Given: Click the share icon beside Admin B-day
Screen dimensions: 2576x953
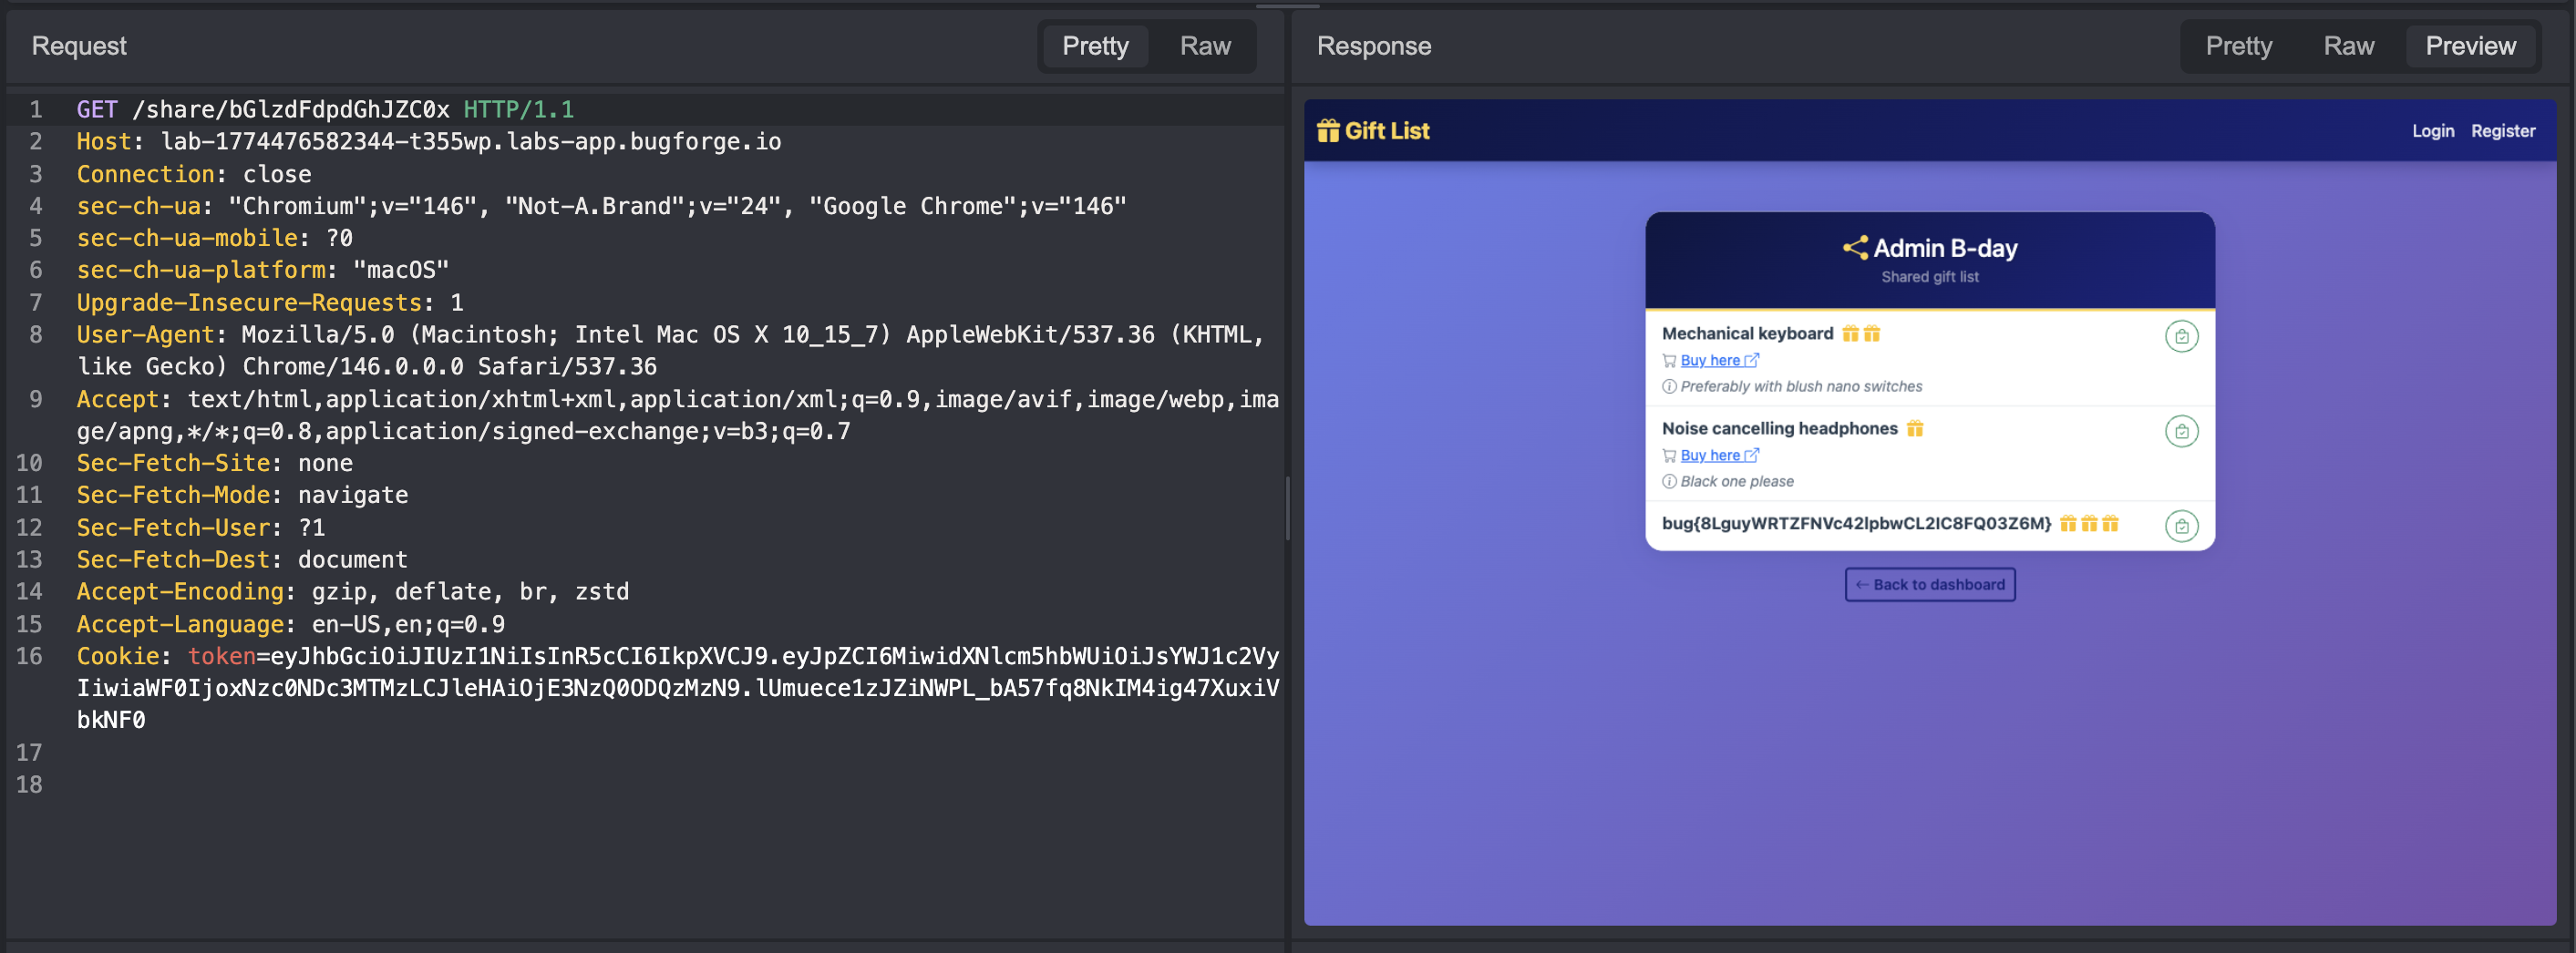Looking at the screenshot, I should click(x=1855, y=248).
